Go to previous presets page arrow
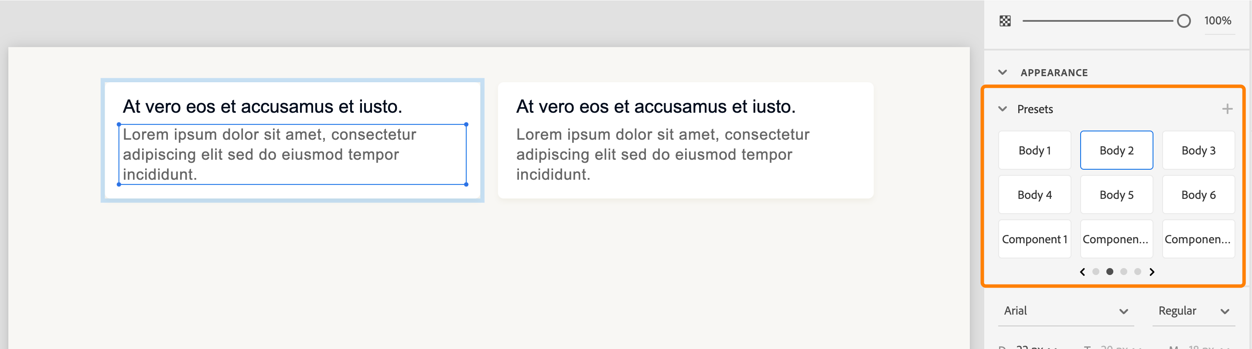The height and width of the screenshot is (349, 1252). [1082, 272]
